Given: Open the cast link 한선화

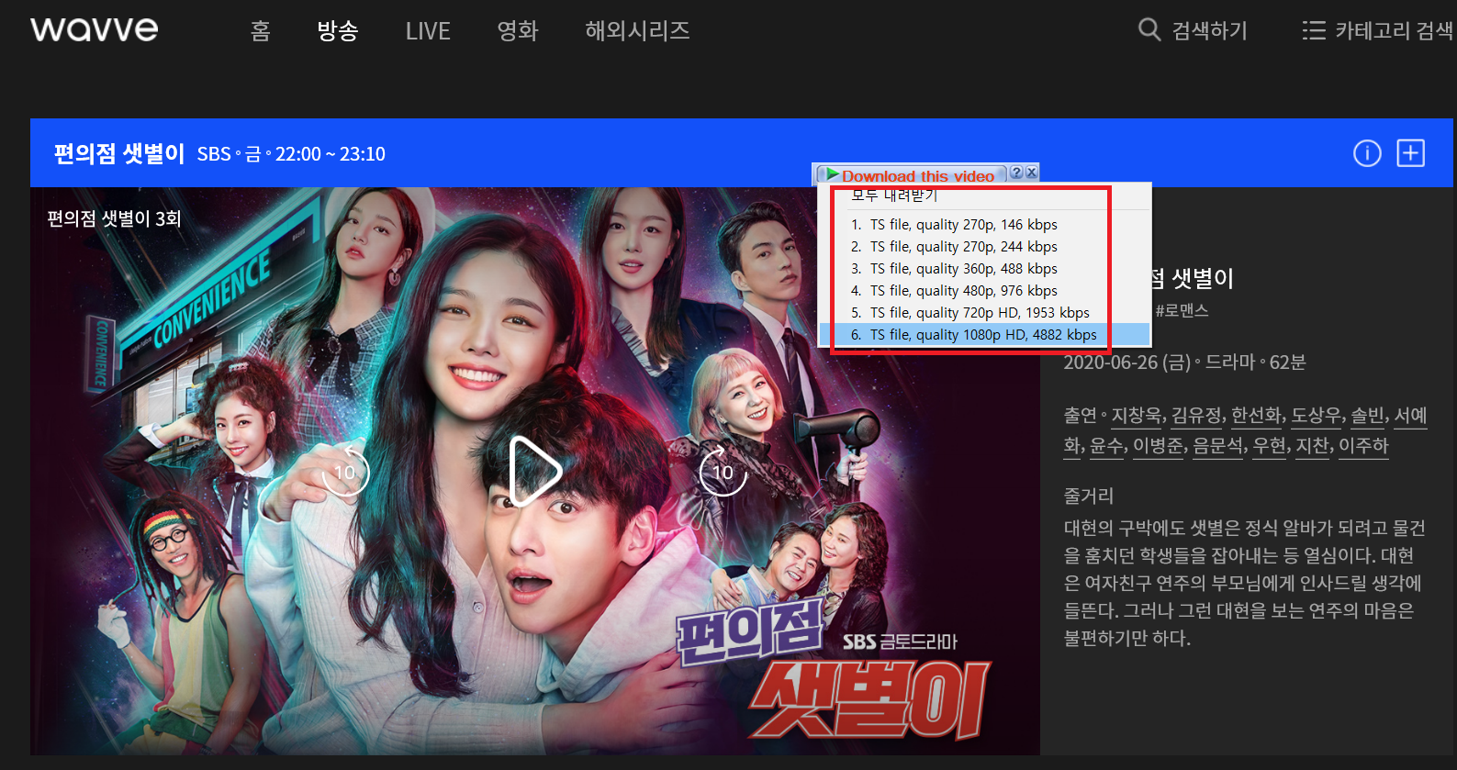Looking at the screenshot, I should point(1256,416).
